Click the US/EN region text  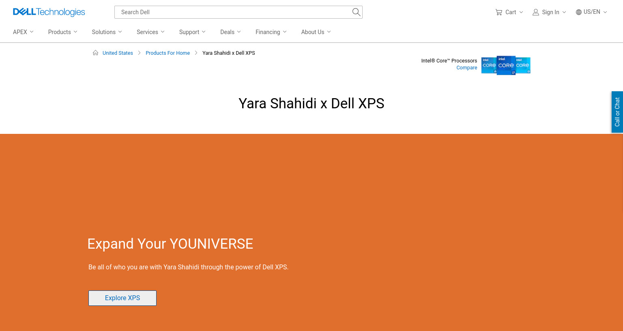(x=592, y=12)
